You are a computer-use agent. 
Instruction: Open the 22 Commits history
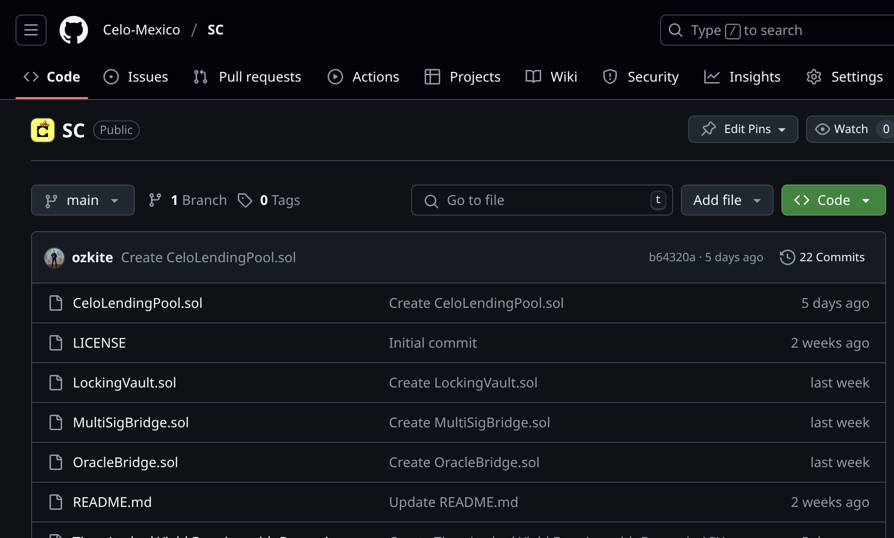(822, 257)
